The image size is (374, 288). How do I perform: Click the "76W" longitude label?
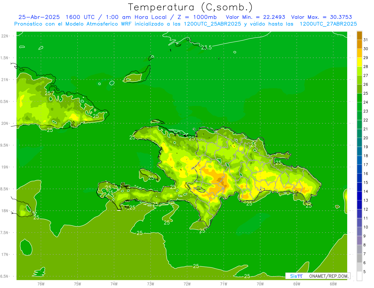(x=41, y=284)
